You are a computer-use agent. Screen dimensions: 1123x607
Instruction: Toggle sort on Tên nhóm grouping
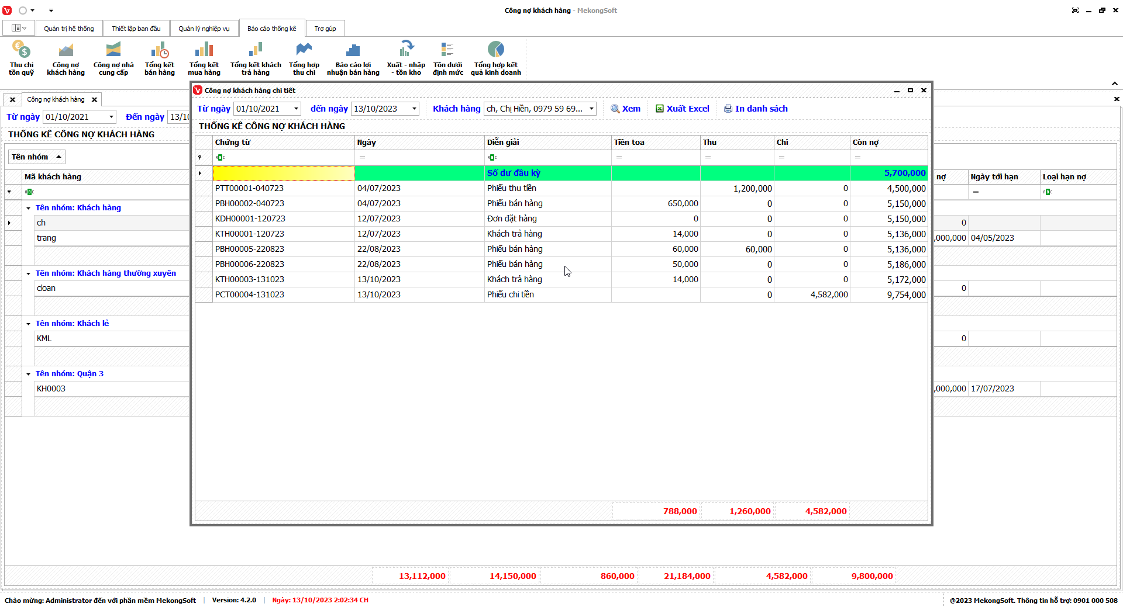[36, 157]
